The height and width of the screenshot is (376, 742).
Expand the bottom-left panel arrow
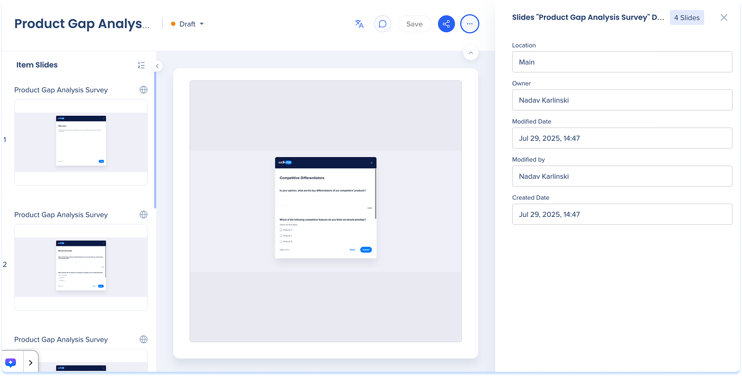(x=30, y=363)
